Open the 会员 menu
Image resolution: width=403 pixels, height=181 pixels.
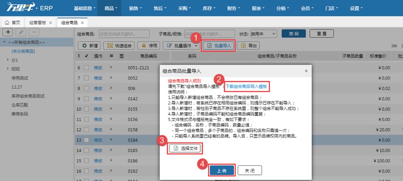307,8
